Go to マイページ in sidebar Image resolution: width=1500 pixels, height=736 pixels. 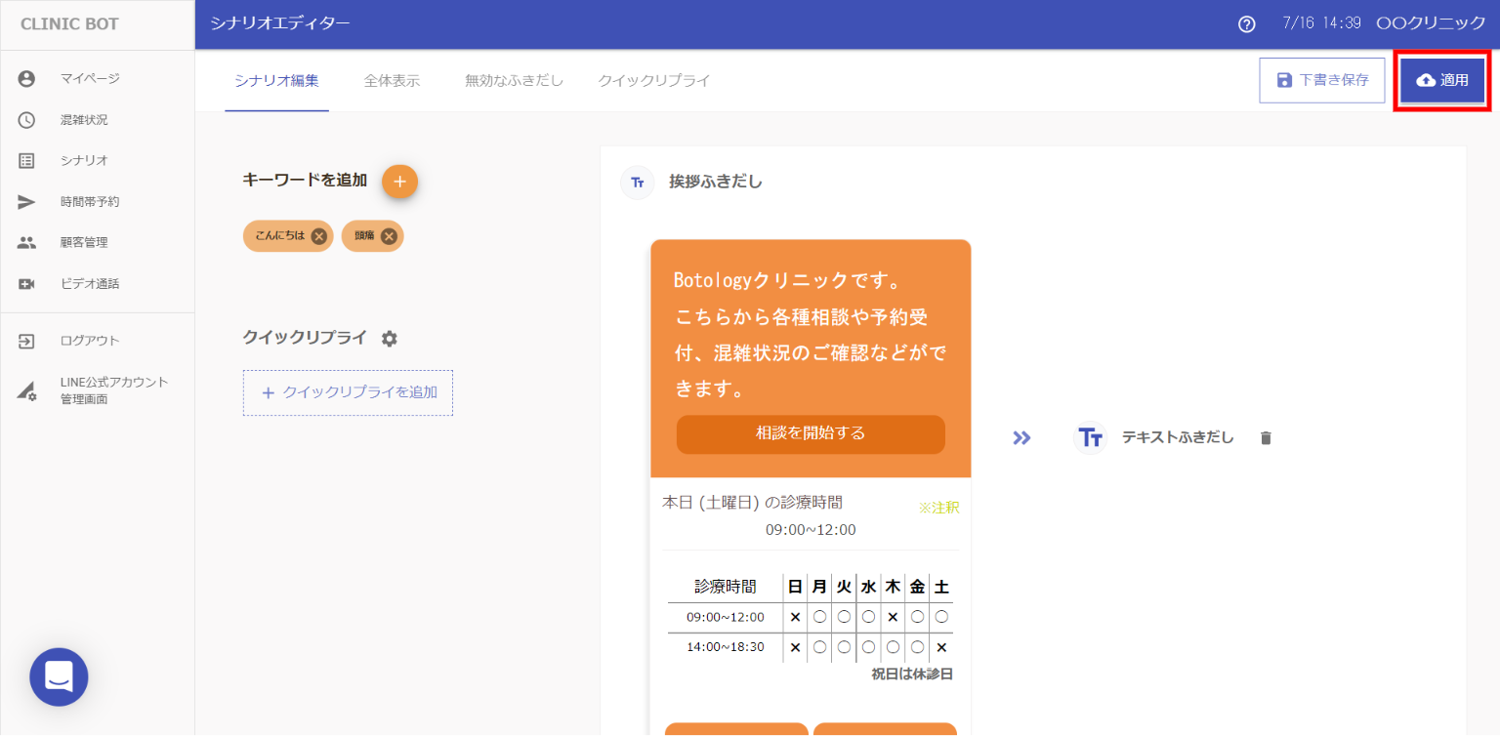coord(89,79)
